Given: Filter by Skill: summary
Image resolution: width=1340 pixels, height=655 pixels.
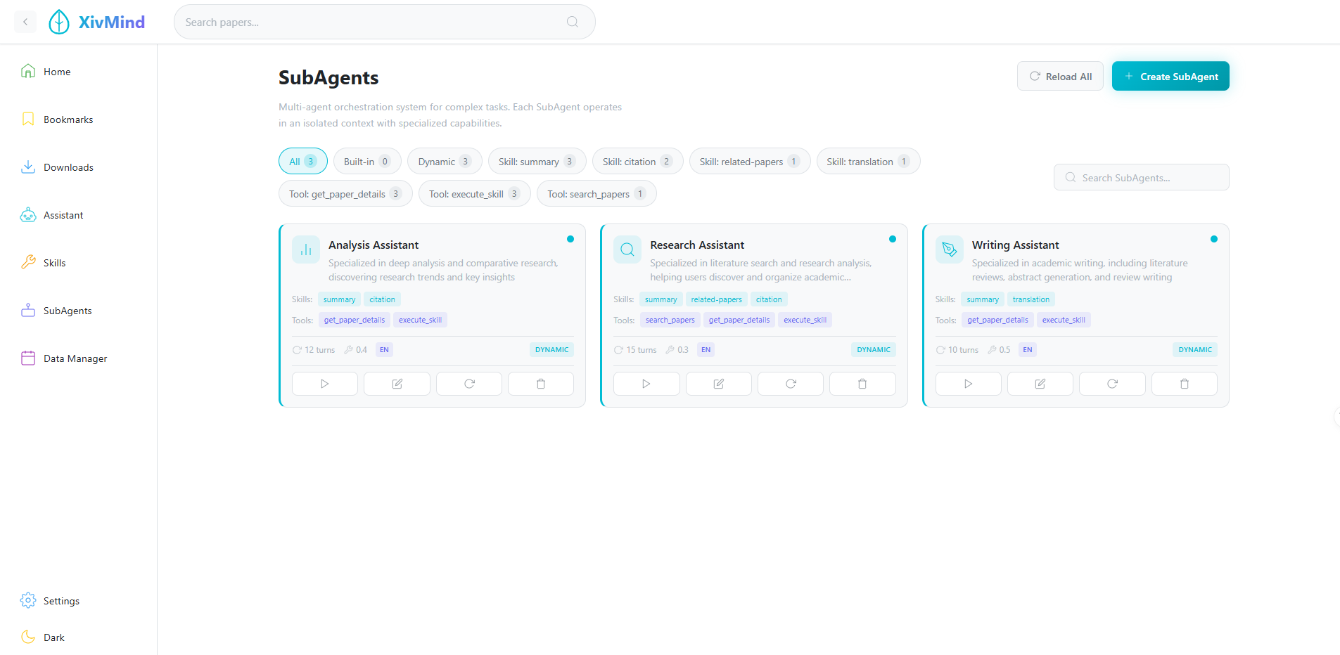Looking at the screenshot, I should 537,161.
